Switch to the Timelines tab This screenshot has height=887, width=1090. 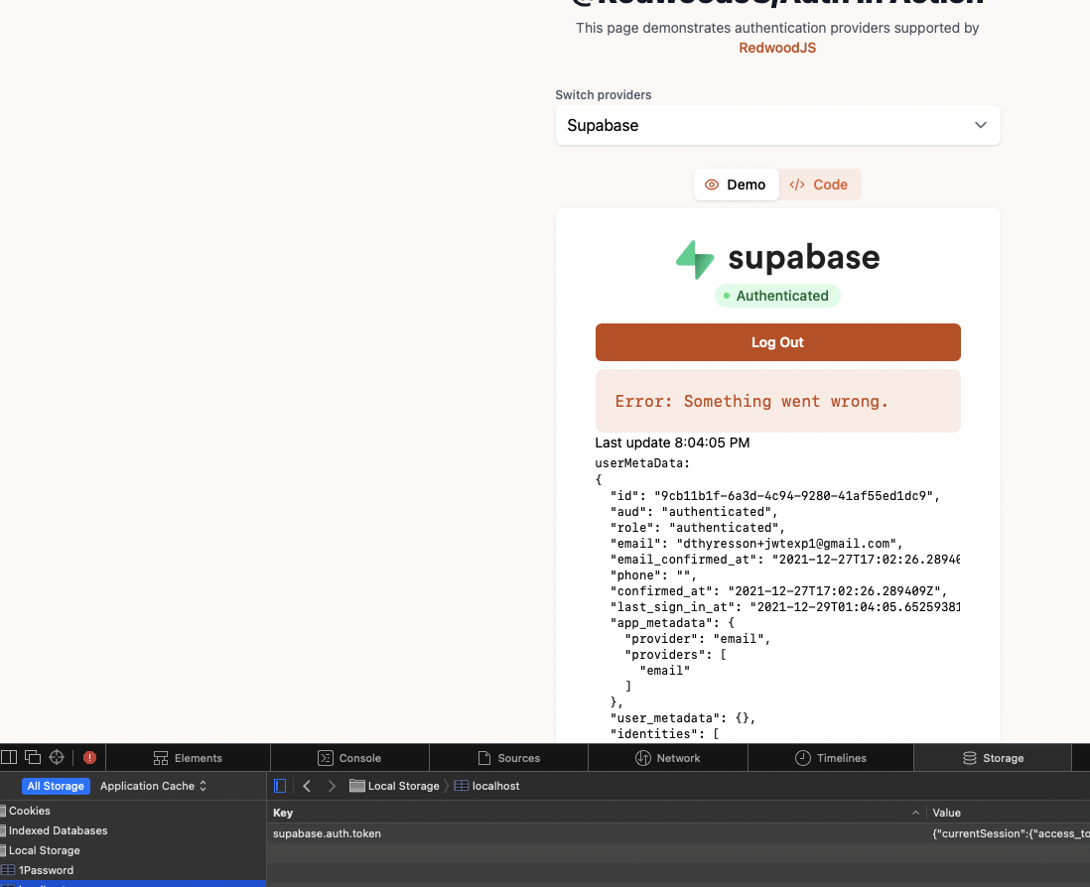click(831, 758)
